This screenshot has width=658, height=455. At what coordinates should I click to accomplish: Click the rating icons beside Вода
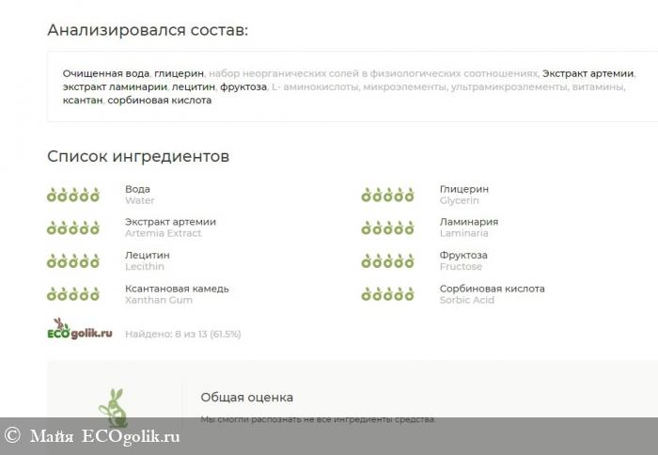point(72,196)
